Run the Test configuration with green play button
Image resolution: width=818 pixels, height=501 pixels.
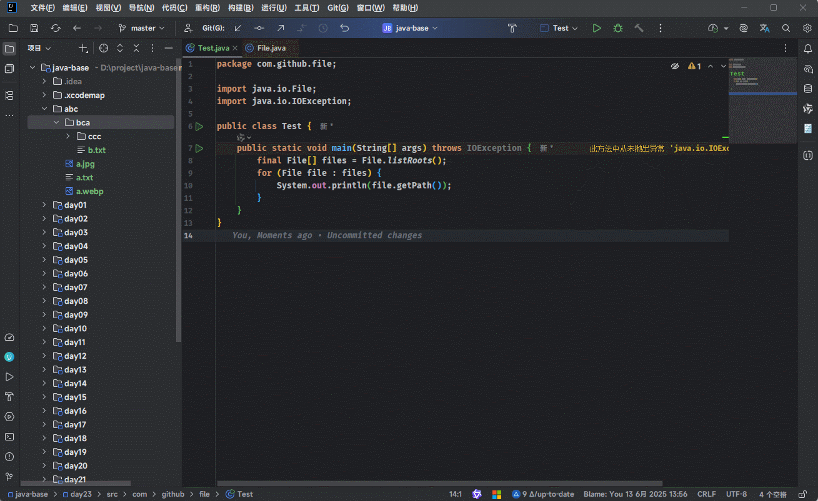[x=597, y=28]
